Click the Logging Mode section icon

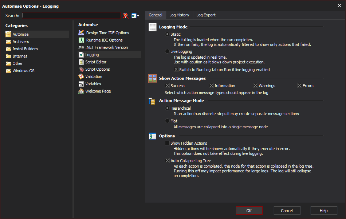(153, 27)
